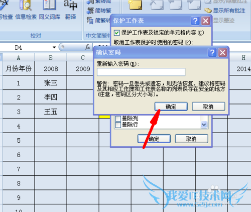Close the 保护工作表 dialog
This screenshot has height=212, width=251.
[x=206, y=21]
